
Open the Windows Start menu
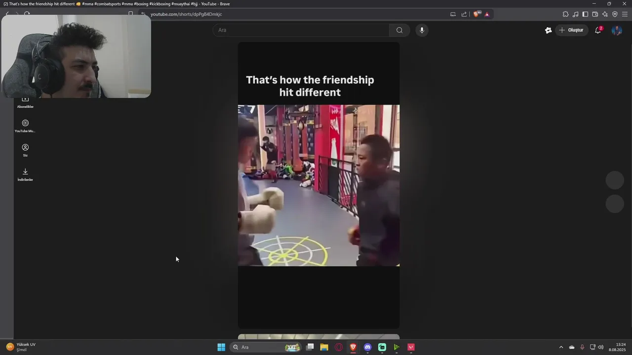coord(221,347)
